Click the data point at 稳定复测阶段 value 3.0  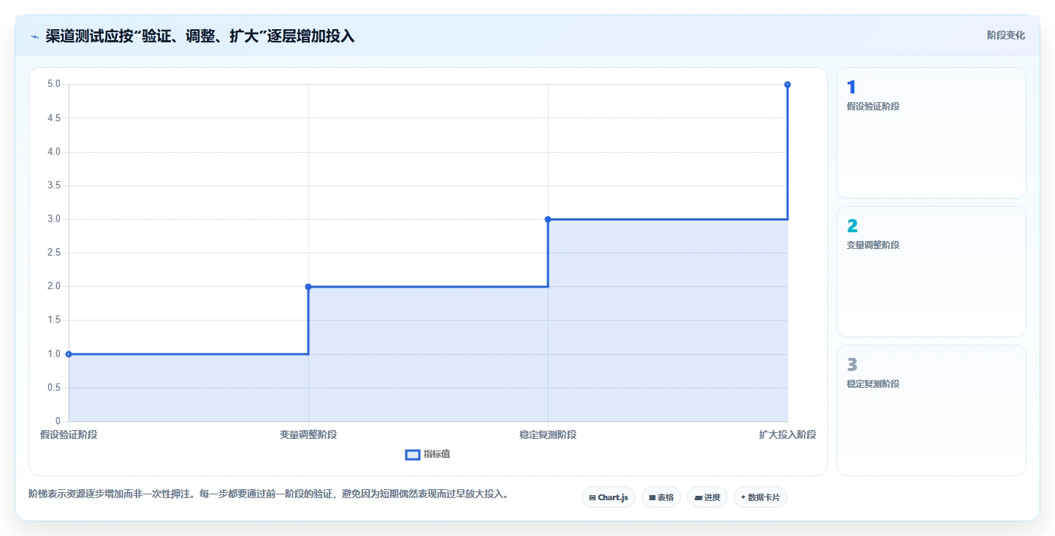pyautogui.click(x=548, y=219)
